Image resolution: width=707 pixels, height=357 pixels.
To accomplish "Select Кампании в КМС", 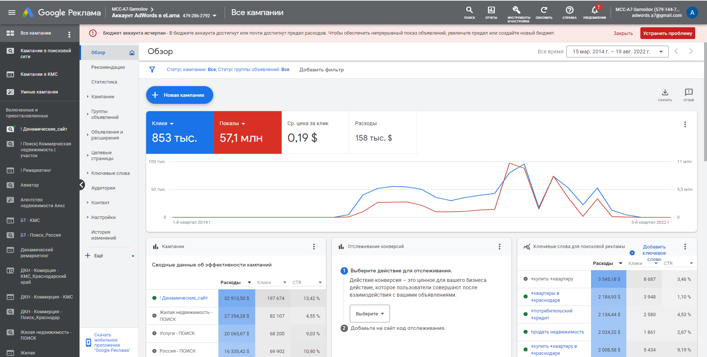I will pos(40,74).
